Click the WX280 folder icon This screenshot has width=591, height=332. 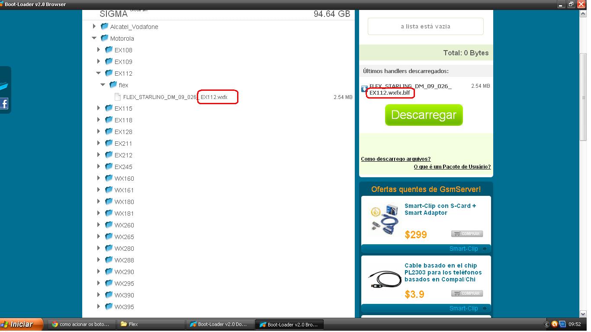pyautogui.click(x=109, y=248)
